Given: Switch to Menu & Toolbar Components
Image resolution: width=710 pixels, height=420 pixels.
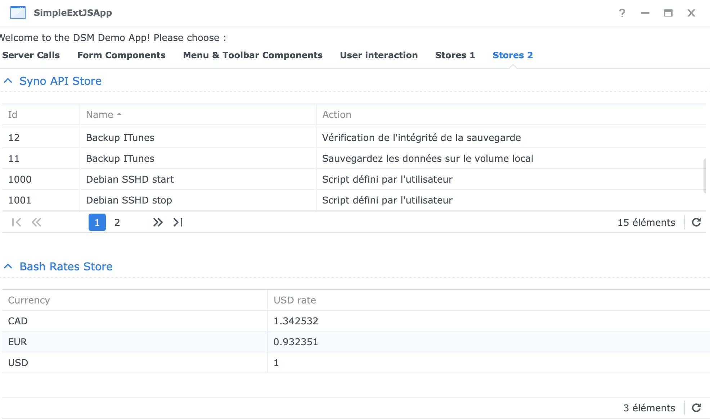Looking at the screenshot, I should (x=252, y=55).
